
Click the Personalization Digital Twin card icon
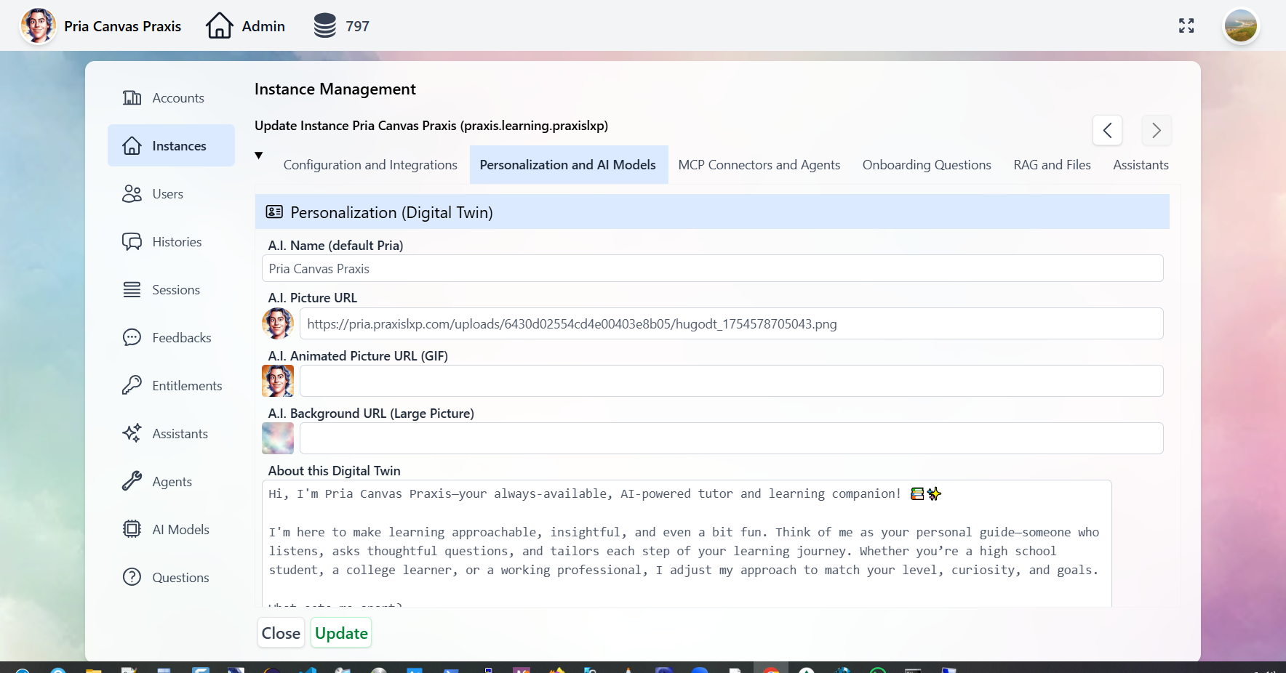pos(274,212)
